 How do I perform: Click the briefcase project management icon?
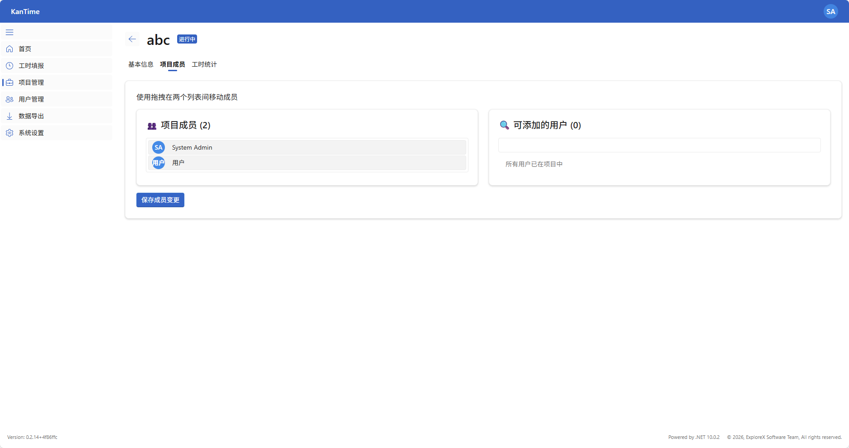coord(10,83)
